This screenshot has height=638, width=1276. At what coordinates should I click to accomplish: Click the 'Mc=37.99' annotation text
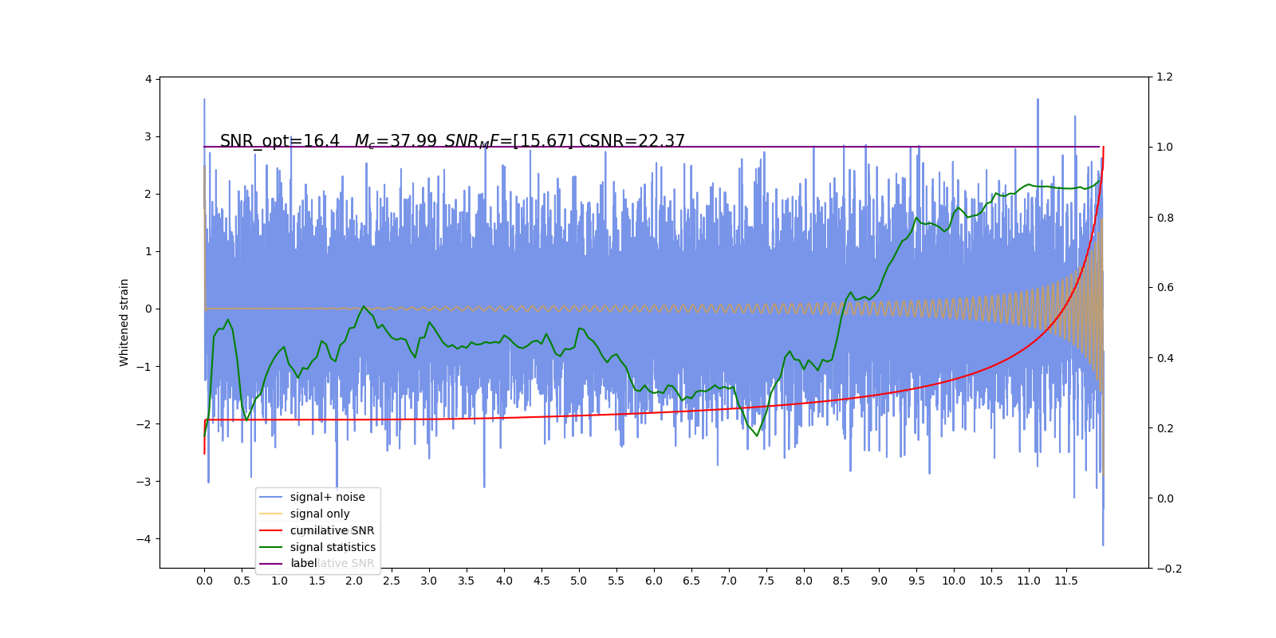click(396, 141)
